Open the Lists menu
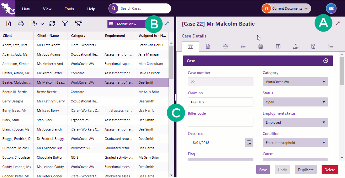Image resolution: width=345 pixels, height=178 pixels. 26,9
